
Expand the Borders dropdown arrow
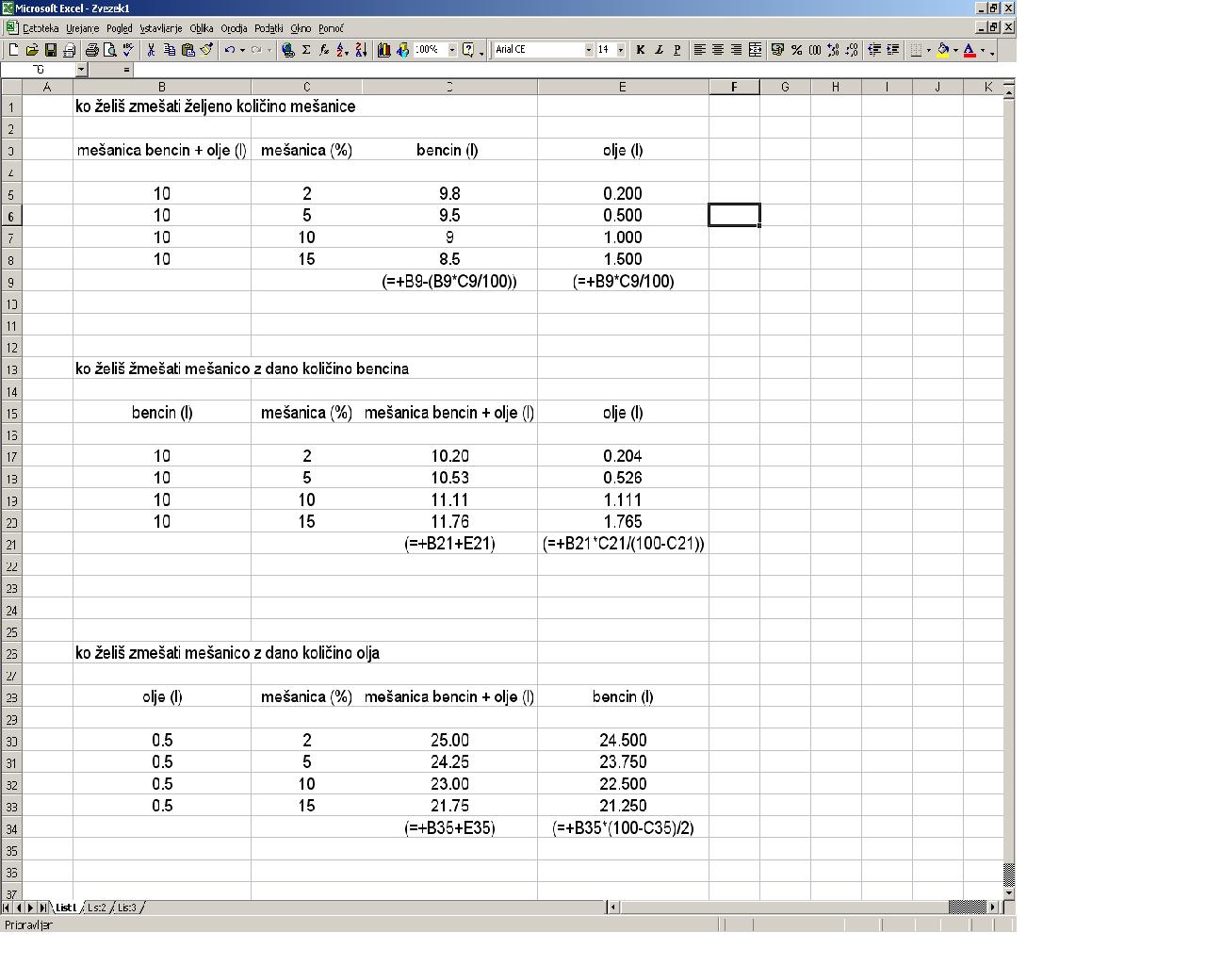point(929,50)
